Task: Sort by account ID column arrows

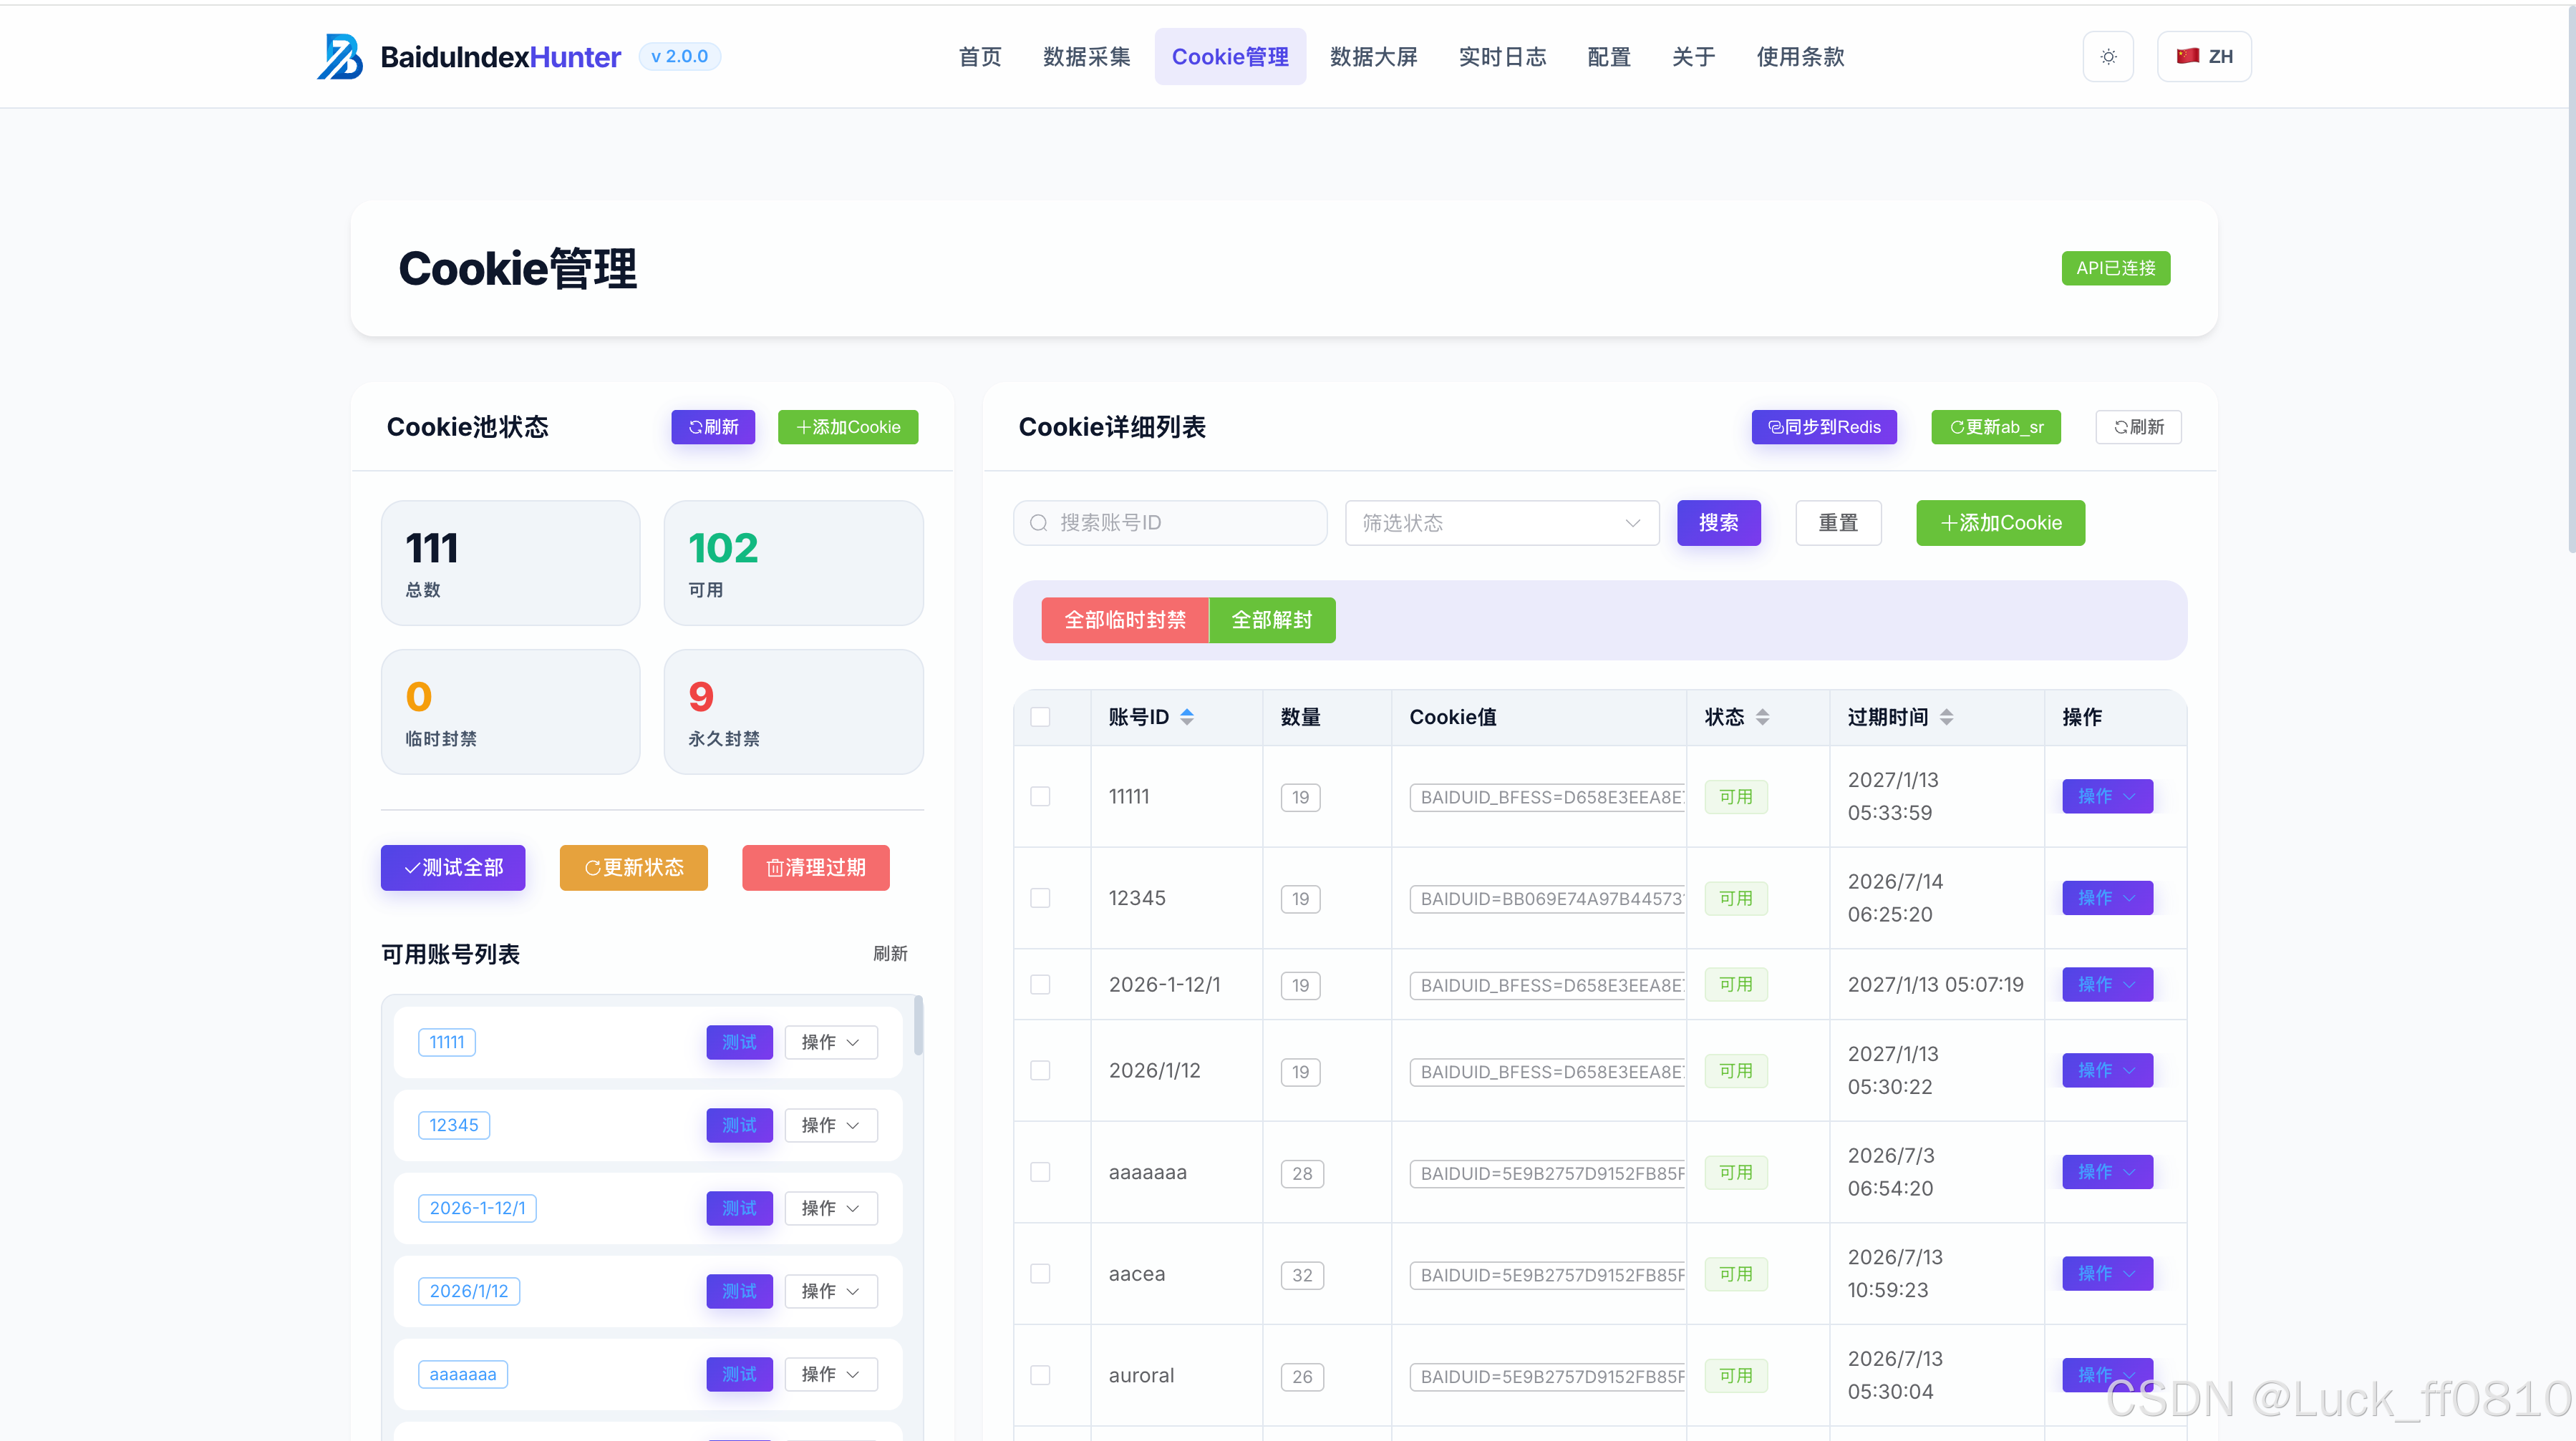Action: point(1187,716)
